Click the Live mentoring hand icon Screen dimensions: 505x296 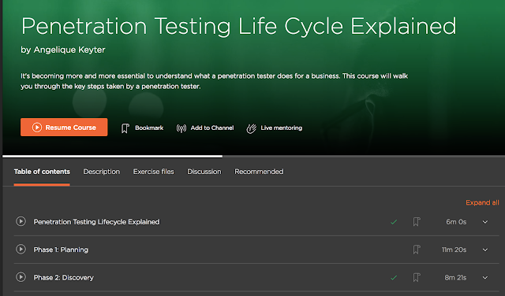[251, 128]
